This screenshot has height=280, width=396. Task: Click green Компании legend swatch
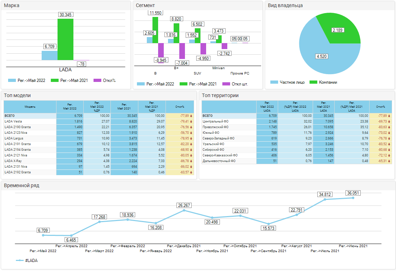(x=313, y=82)
